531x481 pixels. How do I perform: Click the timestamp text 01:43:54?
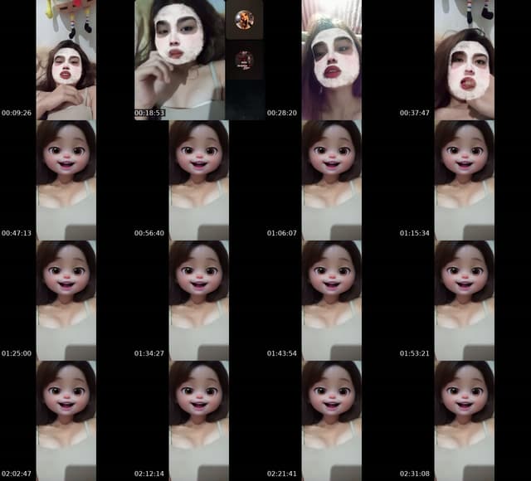coord(282,353)
